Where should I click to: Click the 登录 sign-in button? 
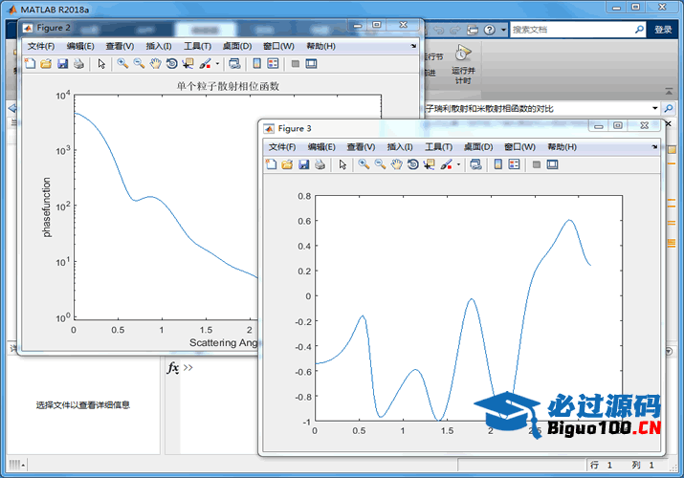point(663,30)
